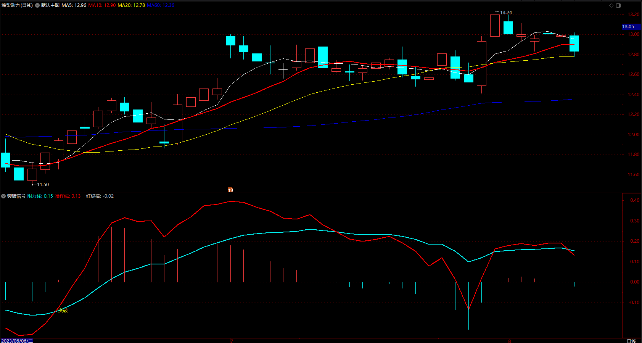Click the MA20: 12.78 legend

(x=131, y=5)
